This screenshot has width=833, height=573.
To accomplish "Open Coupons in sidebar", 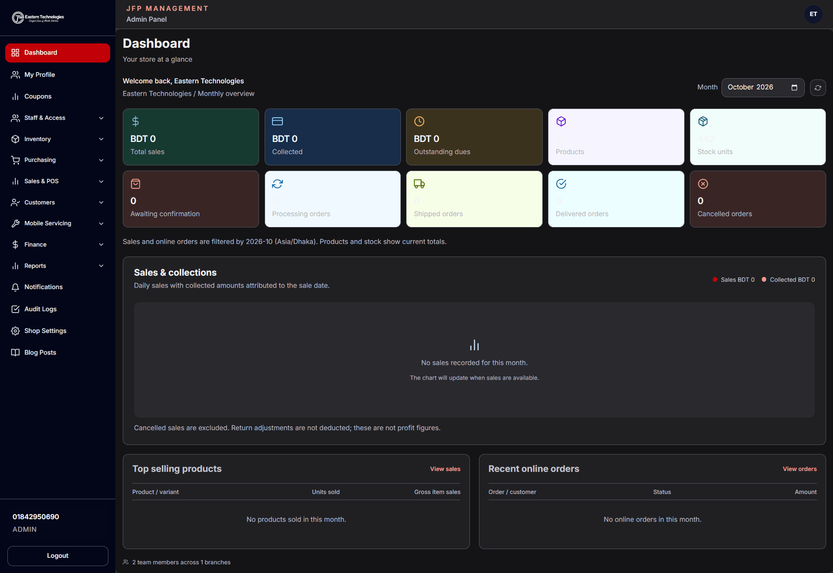I will [x=58, y=96].
